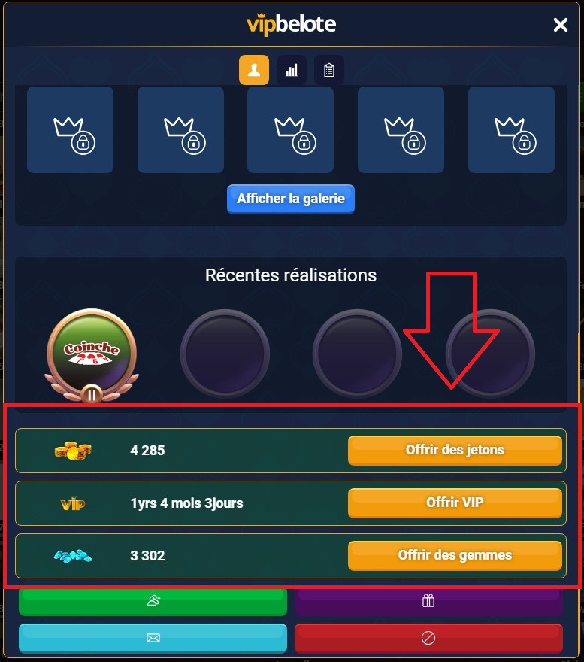Click Offrir des gemmes button
The image size is (584, 662).
pos(455,556)
